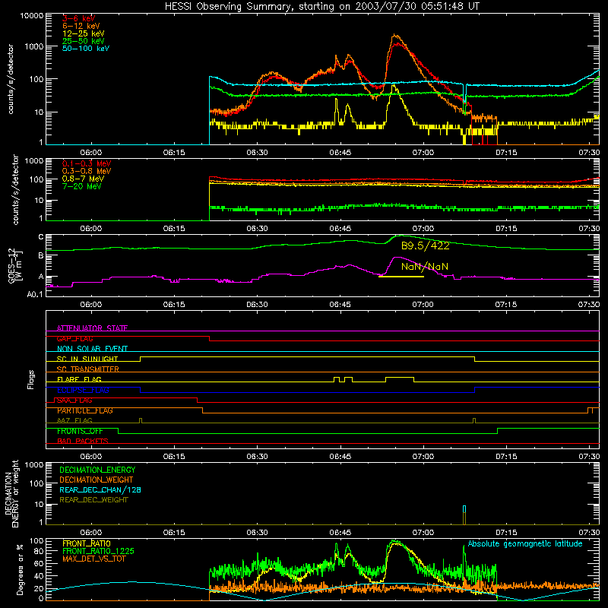Click the first FLARE_FLAG pulse near 06:44
This screenshot has width=608, height=608.
(337, 378)
